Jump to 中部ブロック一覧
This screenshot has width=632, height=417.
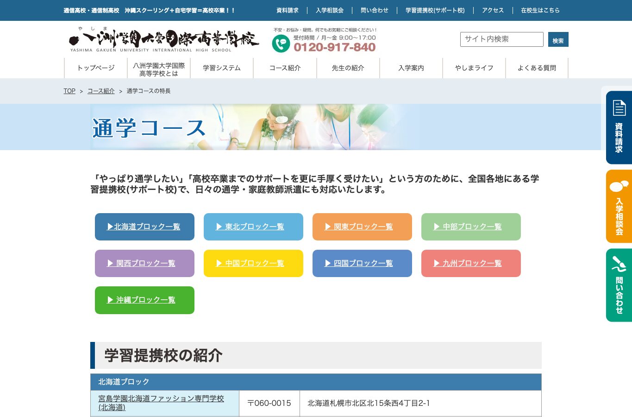(x=471, y=227)
